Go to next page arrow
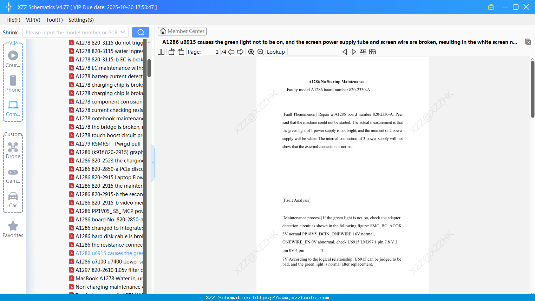Image resolution: width=535 pixels, height=301 pixels. 240,52
